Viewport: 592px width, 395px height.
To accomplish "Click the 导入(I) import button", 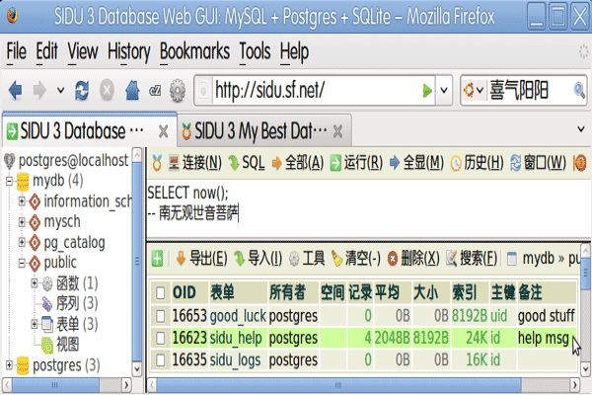I will (257, 259).
